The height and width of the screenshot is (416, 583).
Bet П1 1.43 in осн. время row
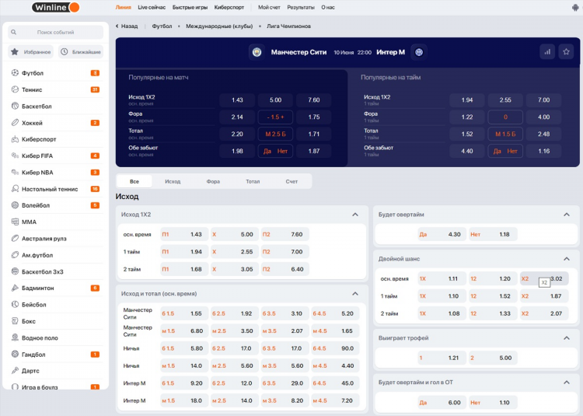[x=184, y=235]
